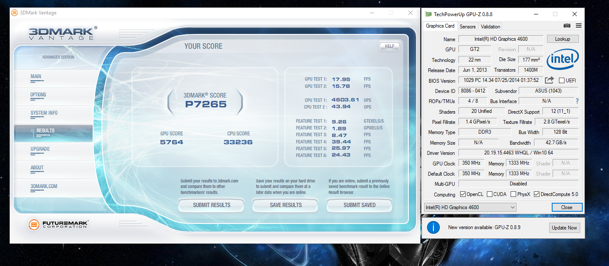Click the DirectX Support field 12 (11_1)
Screen dimensions: 609x266
click(x=560, y=112)
